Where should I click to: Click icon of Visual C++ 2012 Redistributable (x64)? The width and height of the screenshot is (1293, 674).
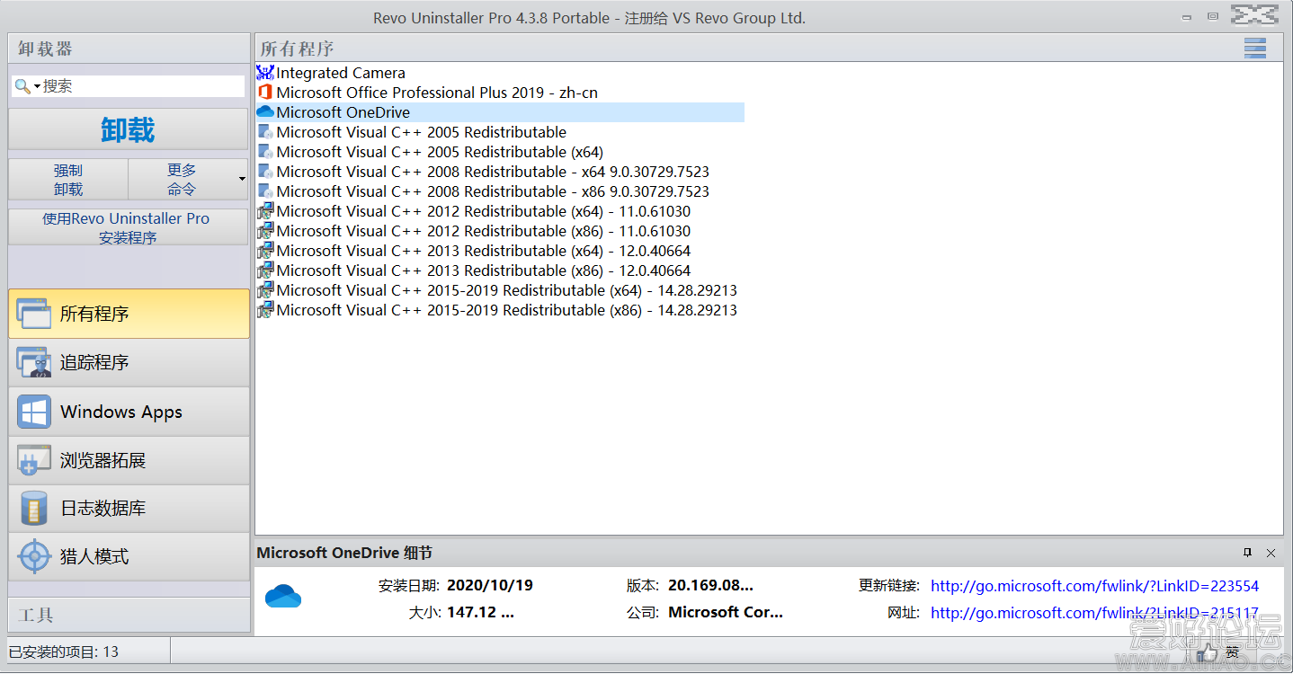point(265,211)
